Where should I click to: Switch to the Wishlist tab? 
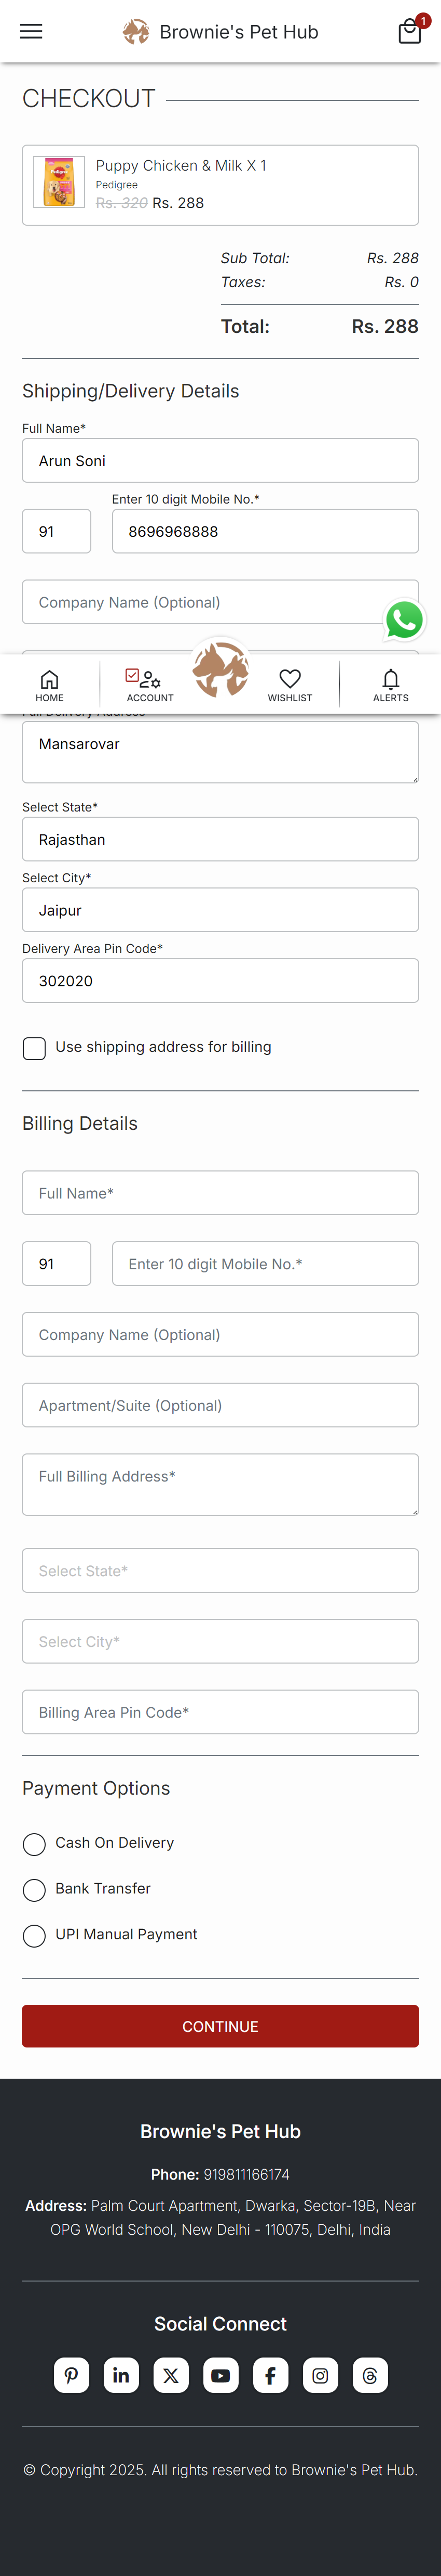[291, 685]
